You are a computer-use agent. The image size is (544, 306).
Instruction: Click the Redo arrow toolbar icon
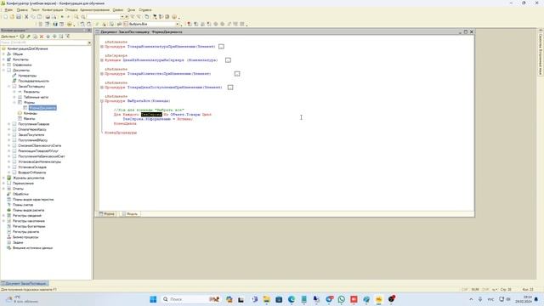pyautogui.click(x=68, y=17)
